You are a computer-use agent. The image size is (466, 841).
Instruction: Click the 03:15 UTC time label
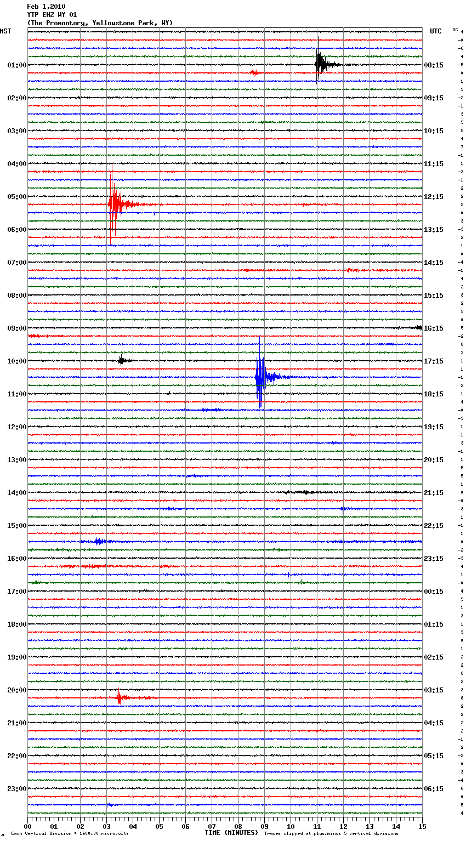tap(434, 690)
